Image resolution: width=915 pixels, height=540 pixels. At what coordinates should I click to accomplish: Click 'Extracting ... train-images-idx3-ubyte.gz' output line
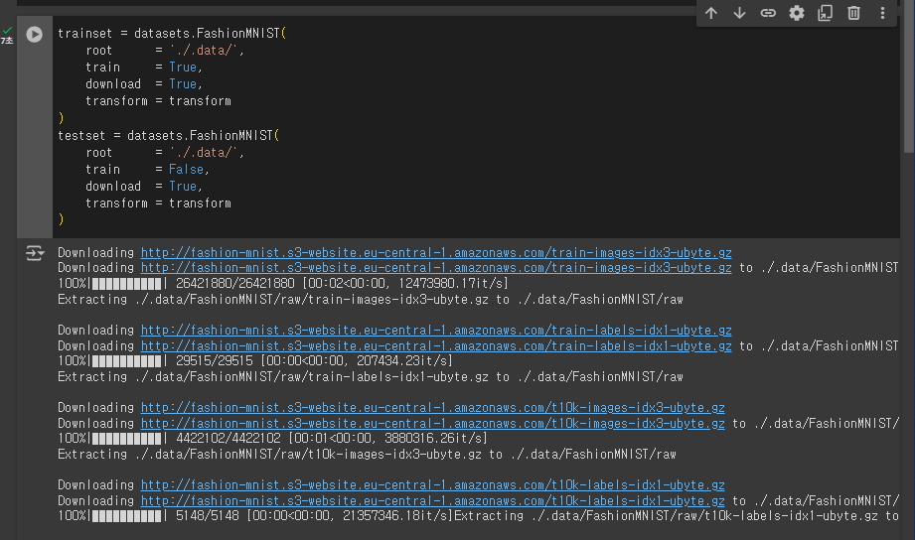click(x=370, y=299)
